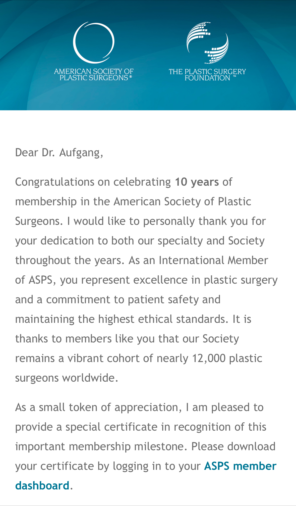Click the word dashboard in the link
Screen dimensions: 296x506
(42, 486)
